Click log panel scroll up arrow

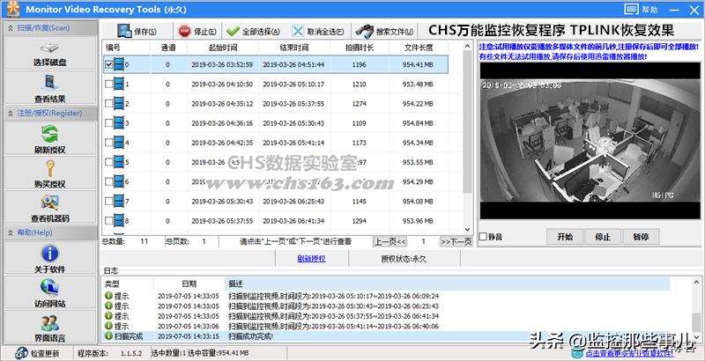click(696, 282)
